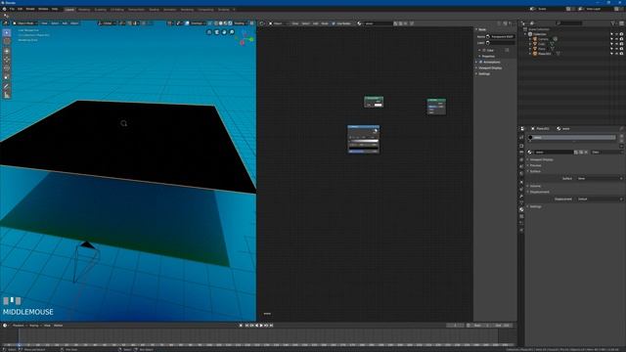Toggle viewport overlays button

click(x=187, y=23)
